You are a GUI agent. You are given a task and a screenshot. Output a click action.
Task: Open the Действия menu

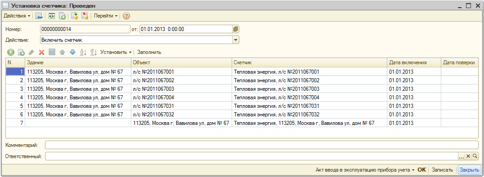click(x=17, y=16)
